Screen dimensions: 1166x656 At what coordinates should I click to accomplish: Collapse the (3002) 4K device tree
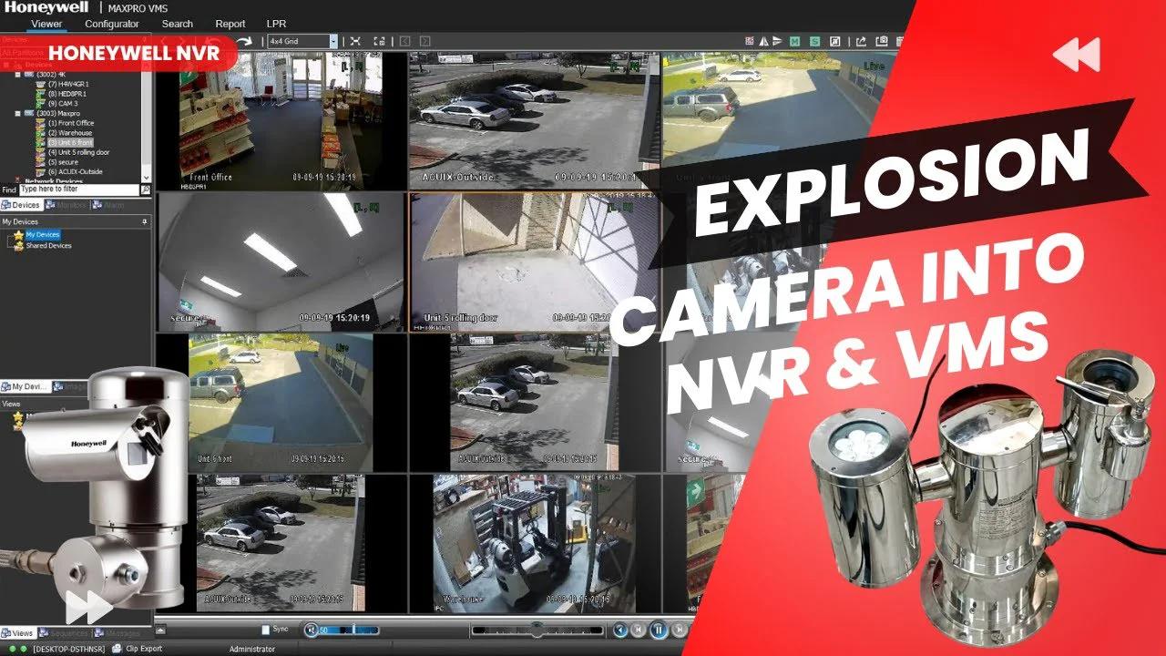tap(18, 75)
